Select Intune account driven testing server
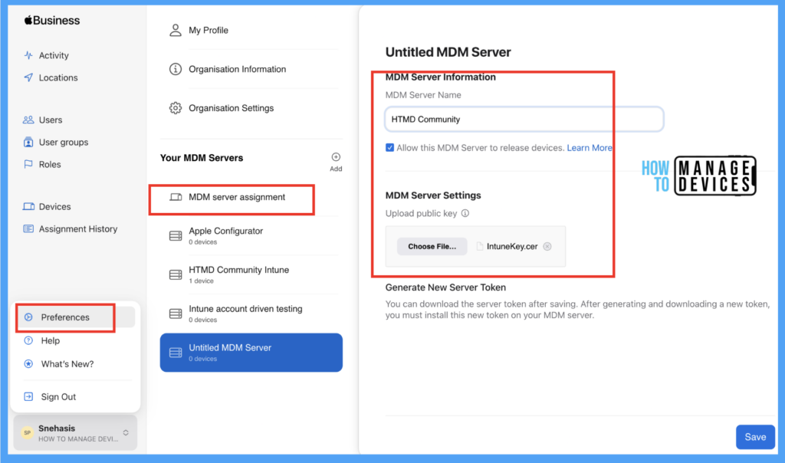 tap(251, 314)
